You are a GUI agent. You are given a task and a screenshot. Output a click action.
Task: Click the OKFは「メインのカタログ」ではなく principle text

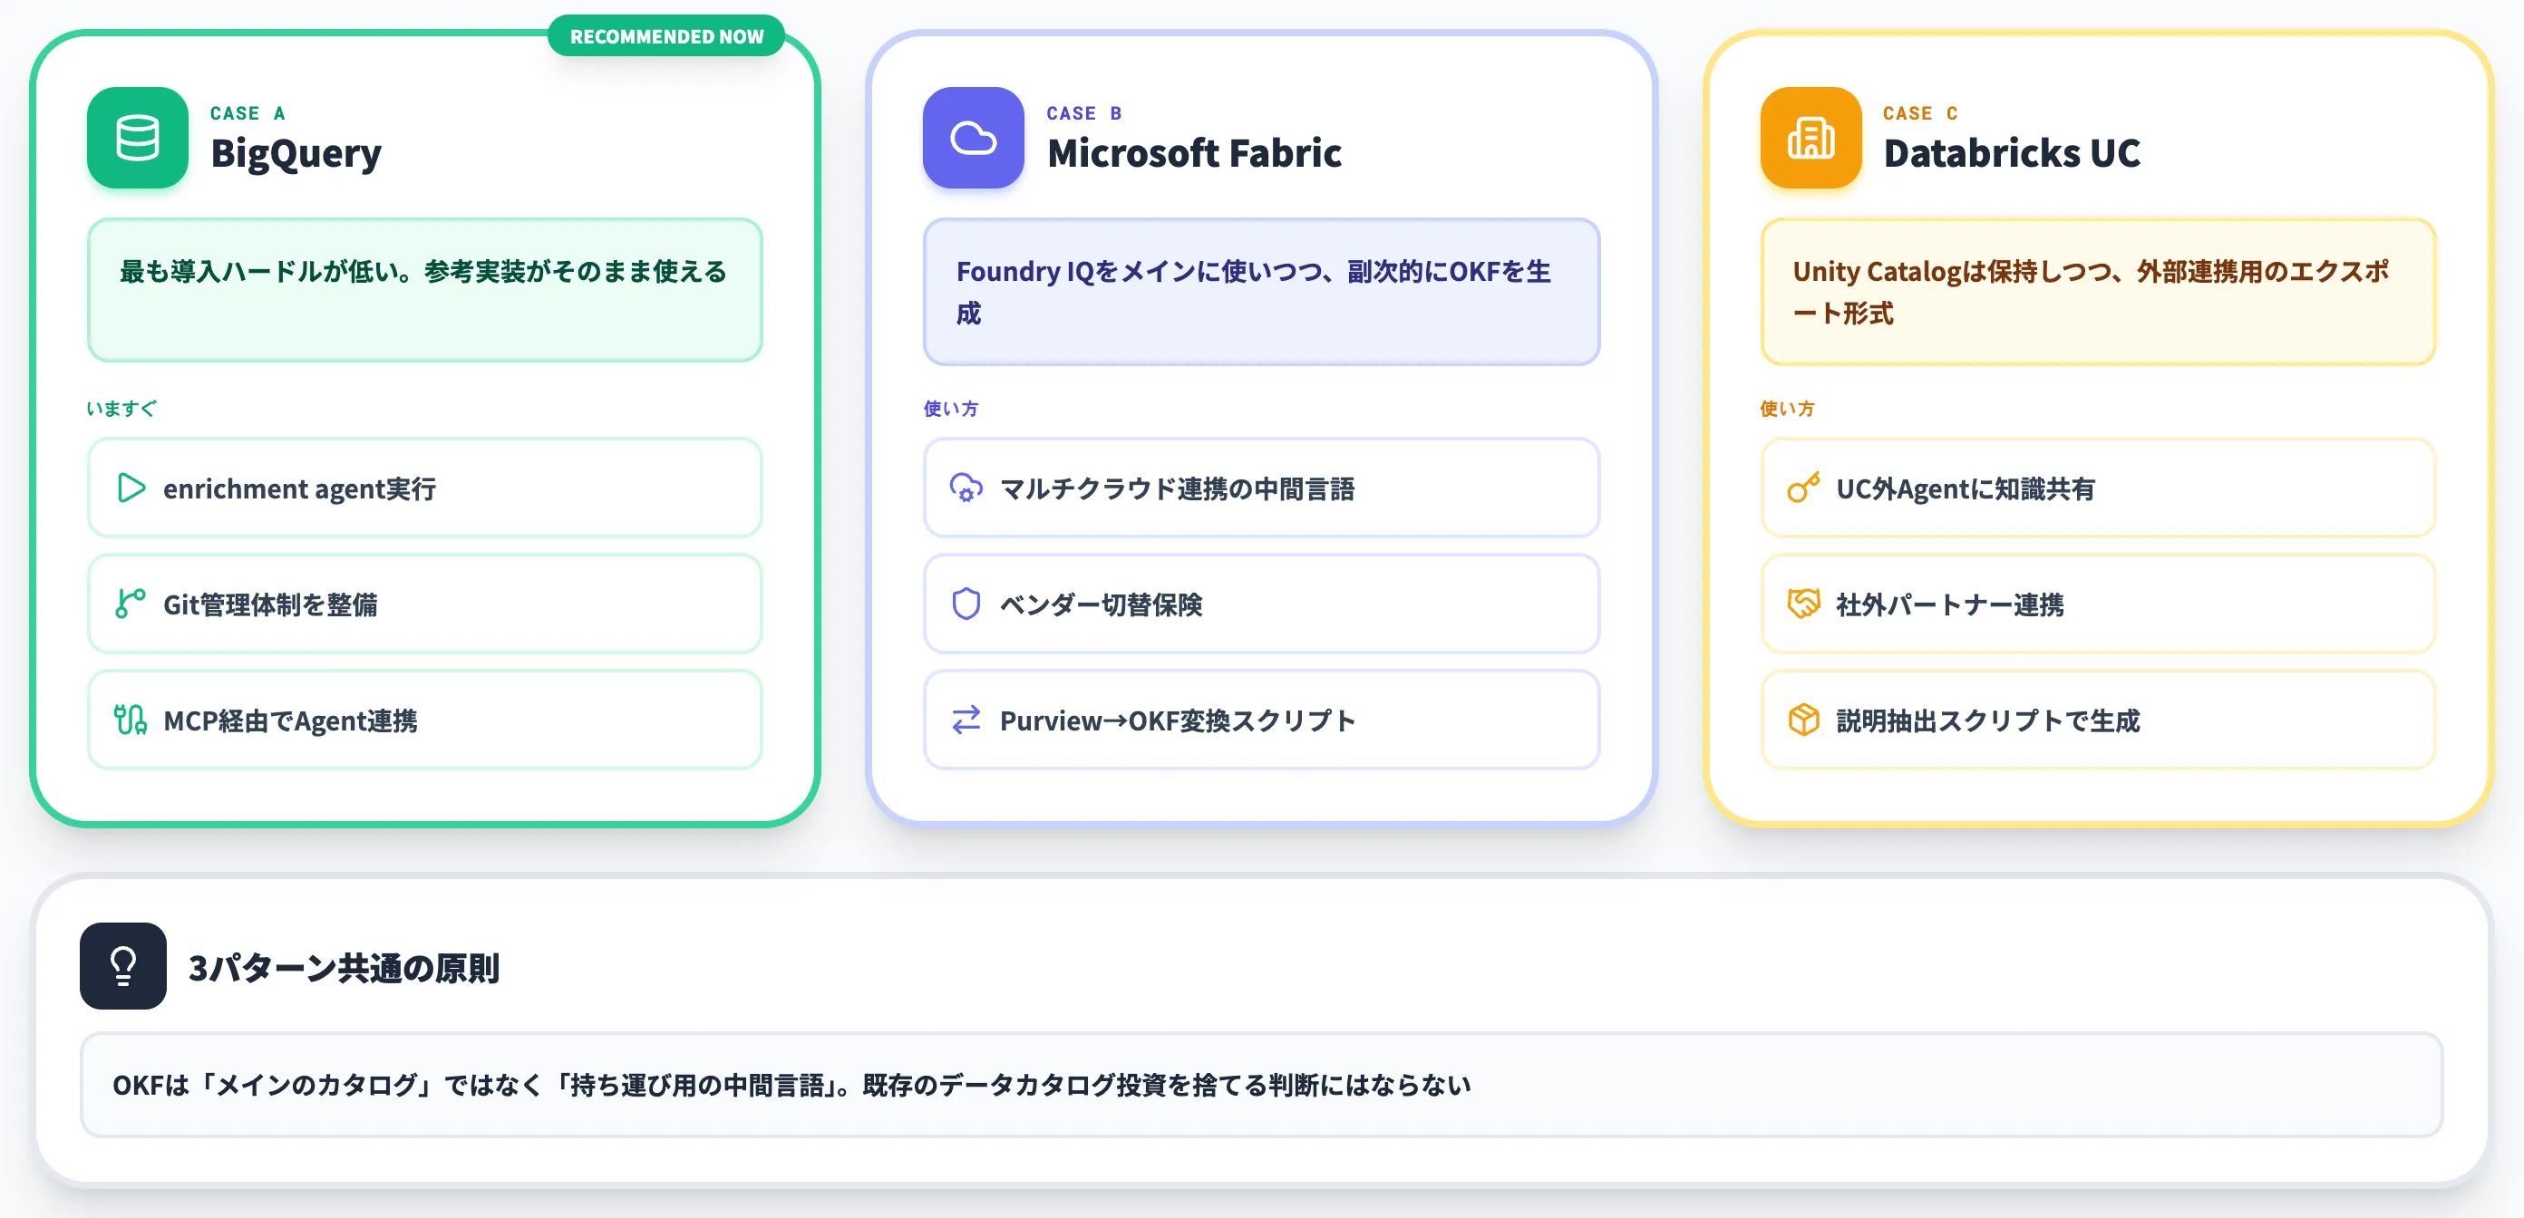pyautogui.click(x=791, y=1085)
